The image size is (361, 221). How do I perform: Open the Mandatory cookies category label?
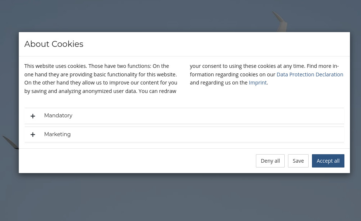point(58,115)
